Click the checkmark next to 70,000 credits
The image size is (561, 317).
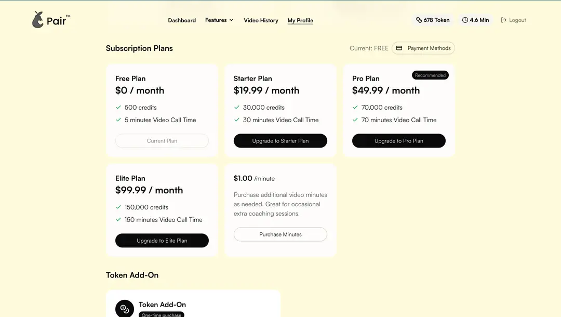355,107
